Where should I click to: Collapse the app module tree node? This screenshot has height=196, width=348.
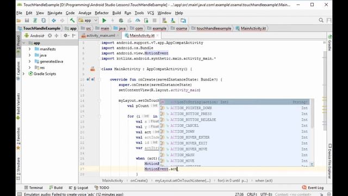pyautogui.click(x=24, y=43)
